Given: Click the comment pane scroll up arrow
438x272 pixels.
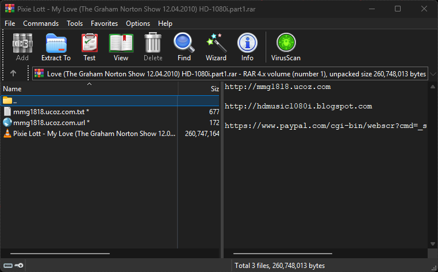Looking at the screenshot, I should tap(433, 87).
